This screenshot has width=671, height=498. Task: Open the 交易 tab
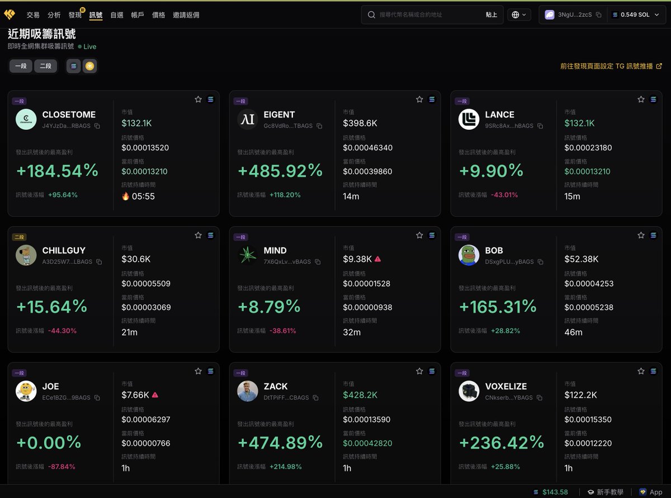coord(33,15)
